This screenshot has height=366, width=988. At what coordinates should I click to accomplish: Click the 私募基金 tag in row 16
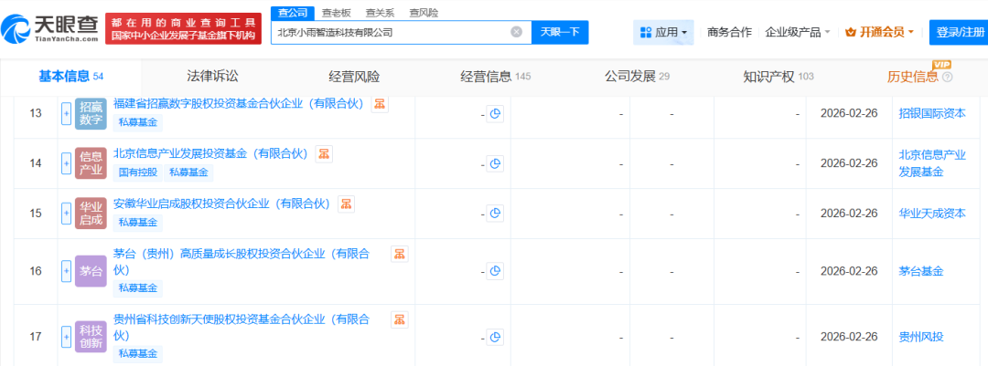coord(137,288)
